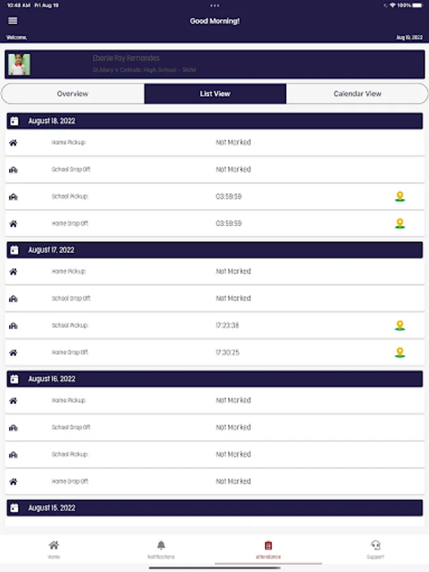Screen dimensions: 429x572
Task: Select the List View tab
Action: (215, 93)
